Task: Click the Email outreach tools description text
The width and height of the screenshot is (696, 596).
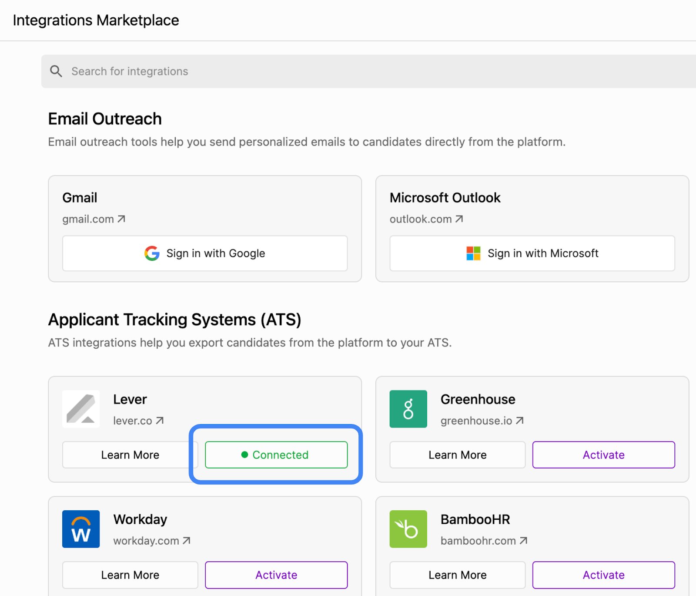Action: [307, 142]
